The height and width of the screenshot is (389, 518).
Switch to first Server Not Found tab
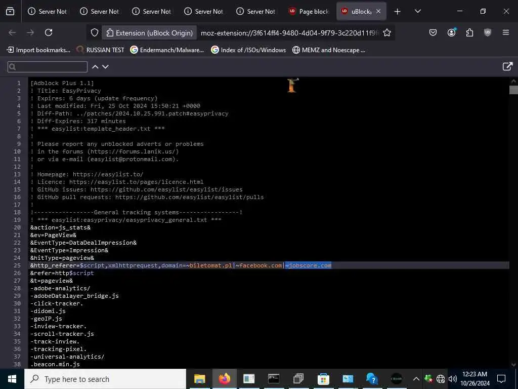click(48, 11)
